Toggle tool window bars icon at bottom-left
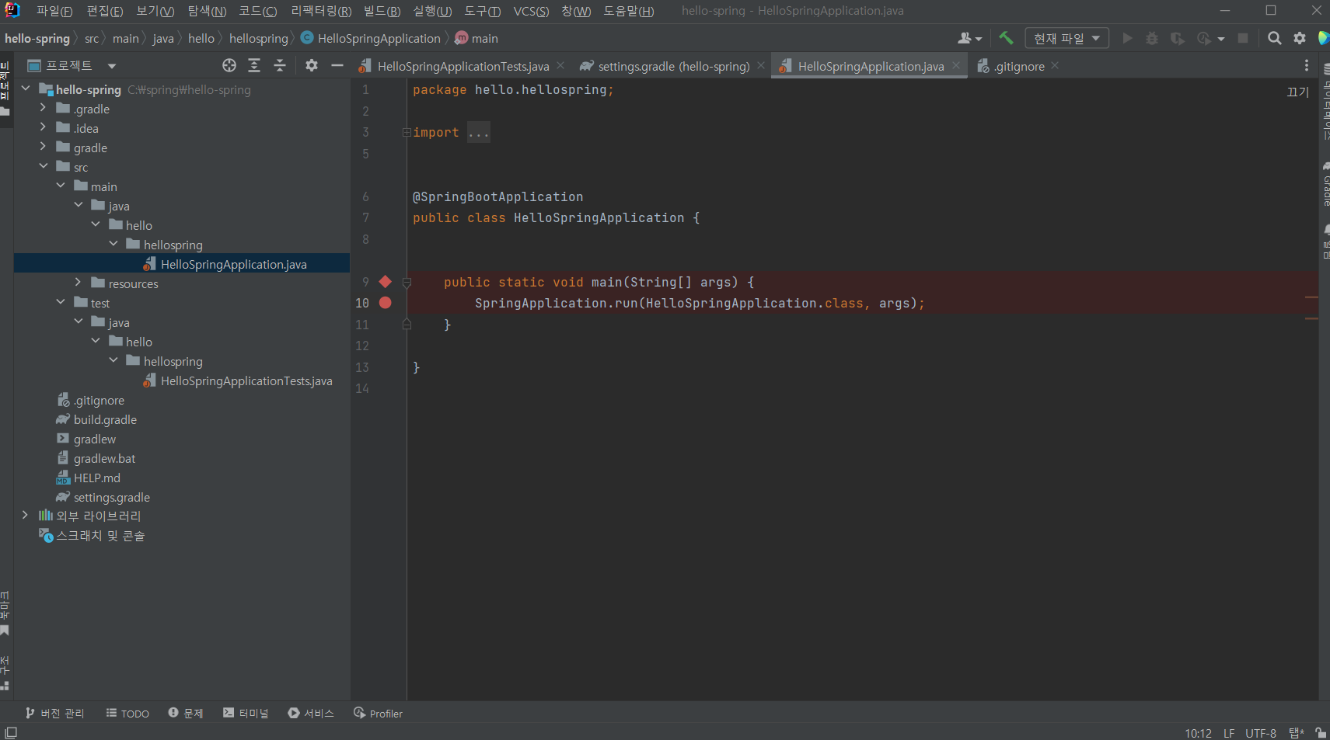 pyautogui.click(x=11, y=732)
